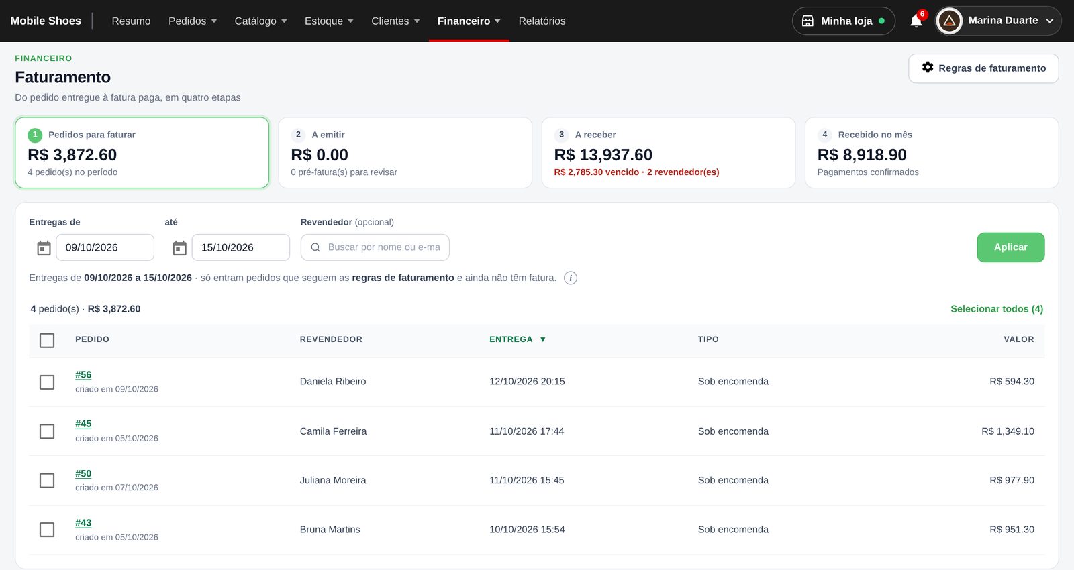Switch to the A receber stage card
The height and width of the screenshot is (570, 1074).
(x=668, y=153)
